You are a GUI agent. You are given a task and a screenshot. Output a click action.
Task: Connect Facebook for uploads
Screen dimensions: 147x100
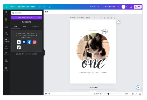(x=29, y=42)
